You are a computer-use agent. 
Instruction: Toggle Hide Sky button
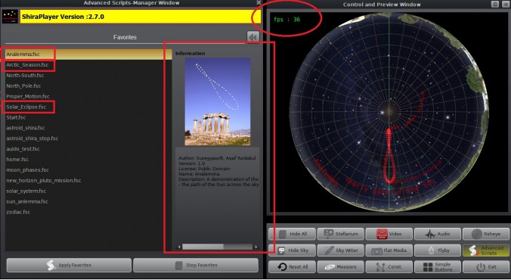click(x=292, y=250)
